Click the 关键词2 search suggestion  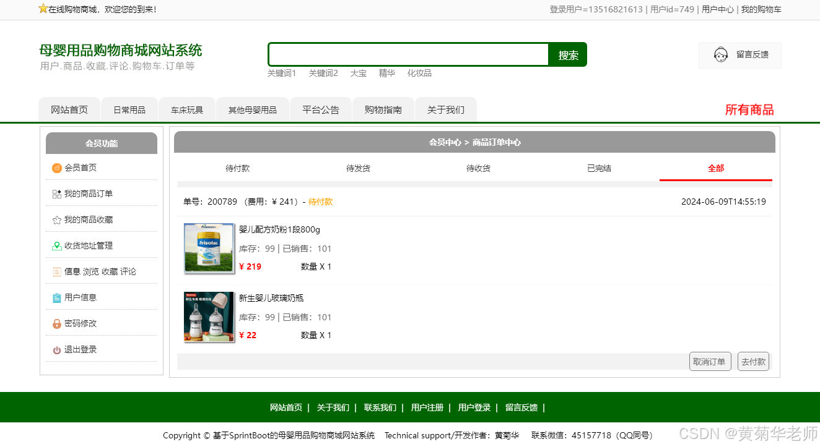point(323,73)
